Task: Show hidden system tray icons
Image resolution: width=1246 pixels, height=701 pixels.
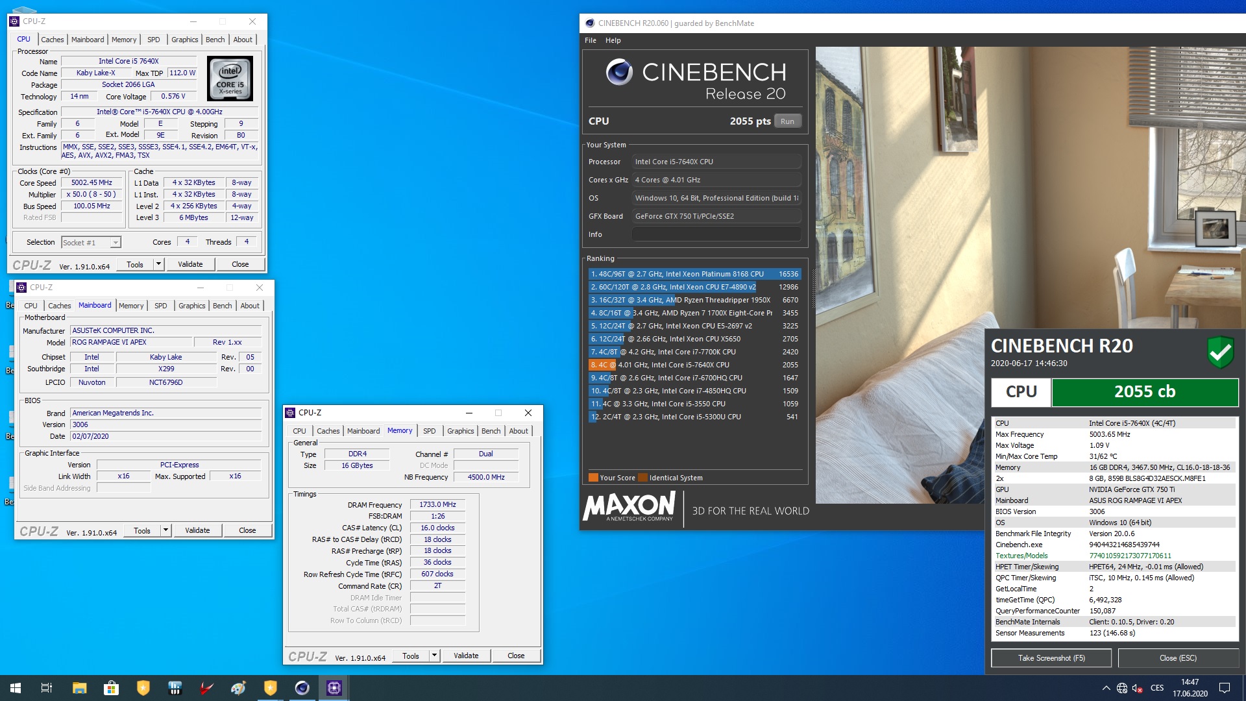Action: [x=1106, y=688]
